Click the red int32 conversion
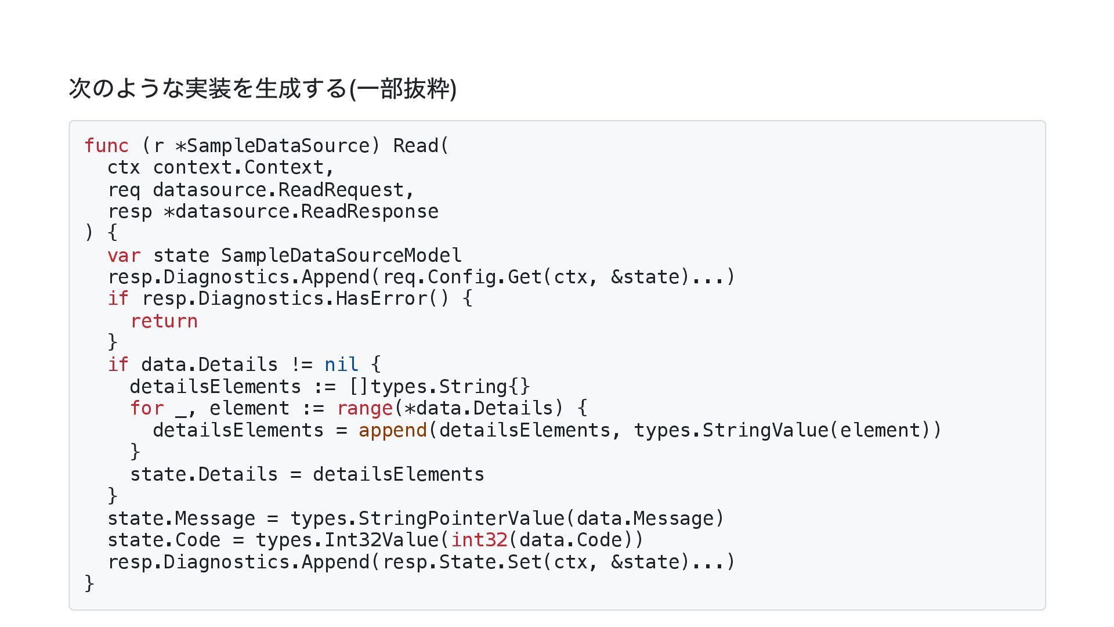 [479, 540]
